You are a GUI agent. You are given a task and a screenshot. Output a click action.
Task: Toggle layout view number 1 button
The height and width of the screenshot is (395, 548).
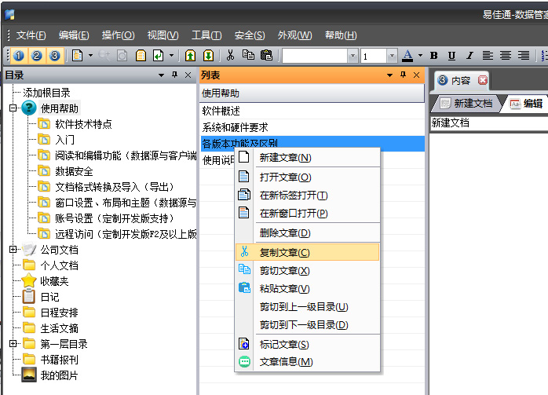[x=19, y=56]
